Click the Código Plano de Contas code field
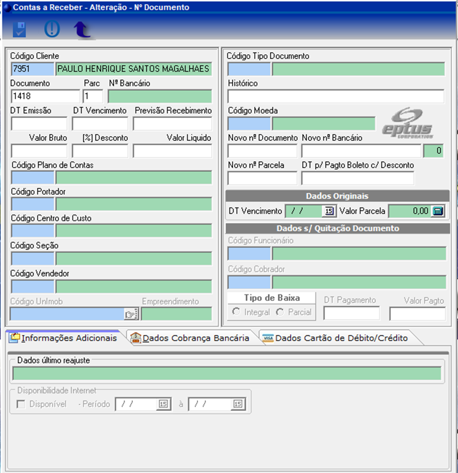458x473 pixels. [x=32, y=178]
